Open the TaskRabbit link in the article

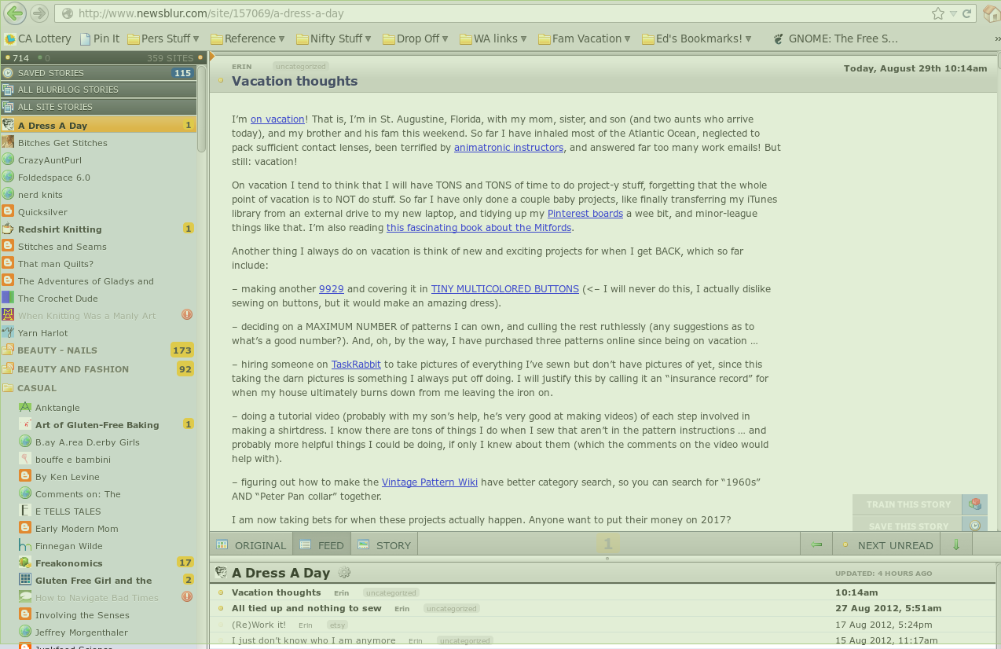[x=356, y=365]
